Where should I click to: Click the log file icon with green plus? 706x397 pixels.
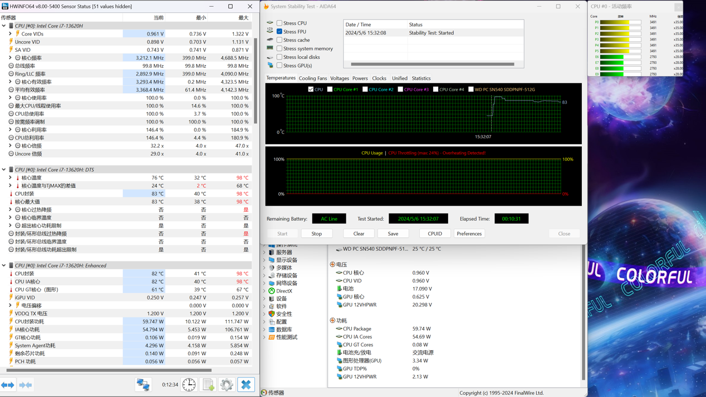[208, 385]
